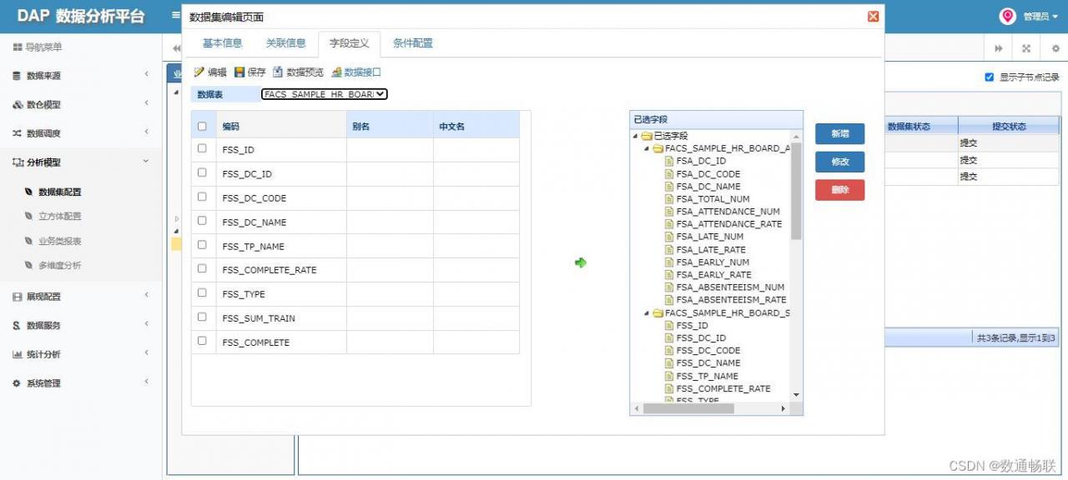Viewport: 1068px width, 480px height.
Task: Check the FSS_COMPLETE_RATE row checkbox
Action: pyautogui.click(x=202, y=269)
